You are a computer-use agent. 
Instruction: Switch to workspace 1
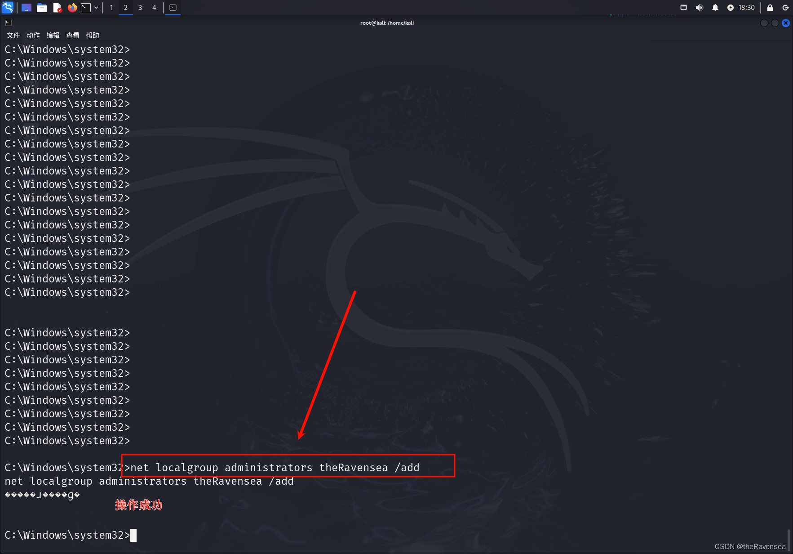point(111,8)
